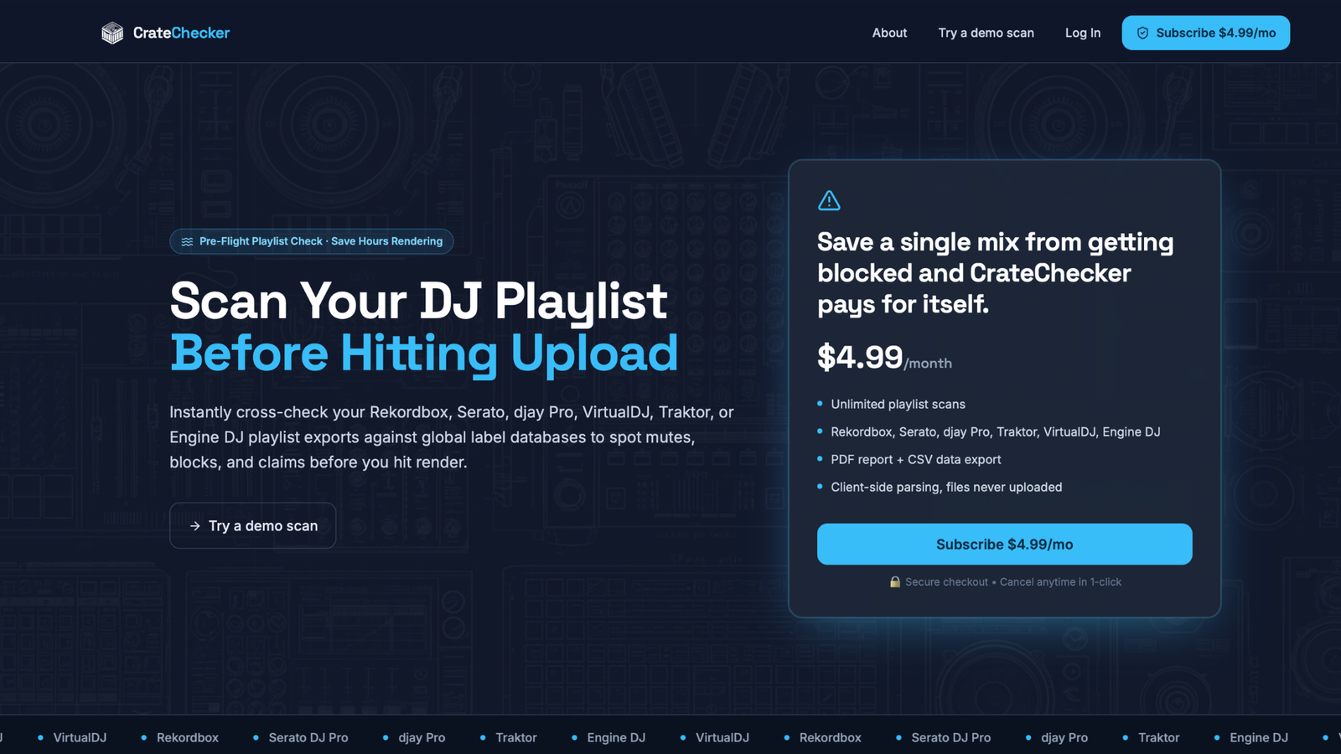The height and width of the screenshot is (754, 1341).
Task: Click the "Before Hitting Upload" blue headline
Action: point(424,353)
